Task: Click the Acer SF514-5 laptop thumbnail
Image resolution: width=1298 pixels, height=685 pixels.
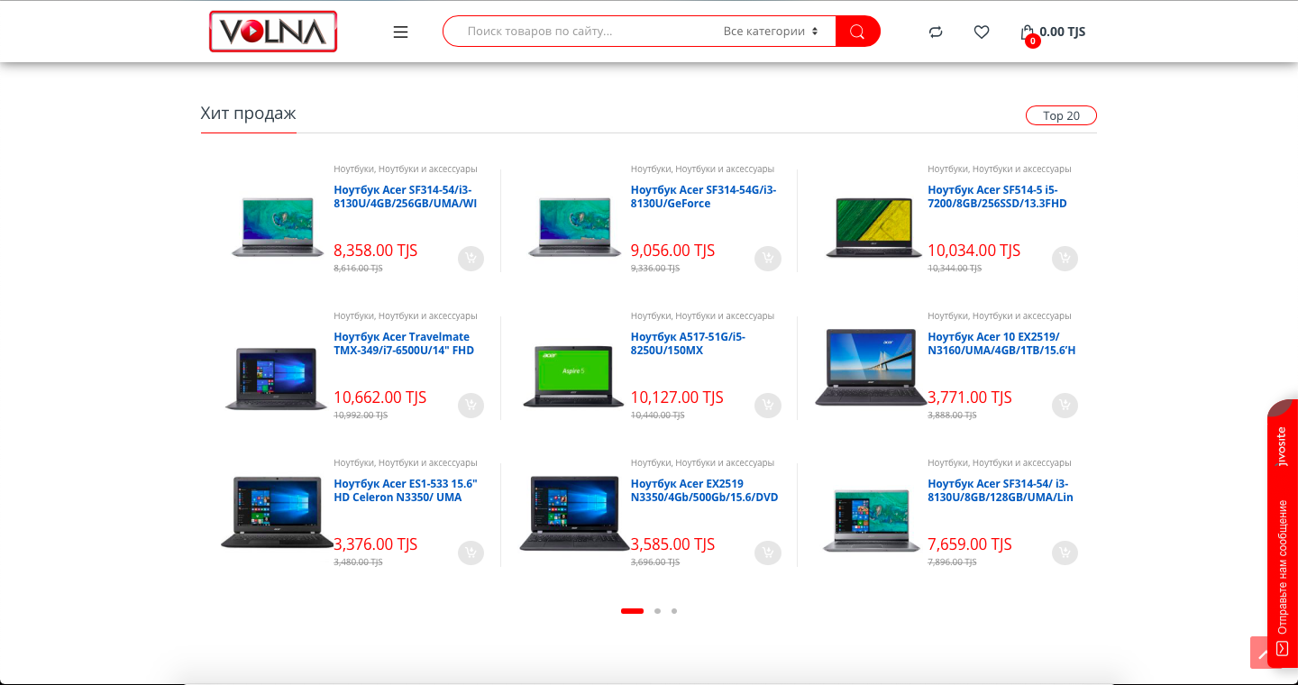Action: (x=873, y=227)
